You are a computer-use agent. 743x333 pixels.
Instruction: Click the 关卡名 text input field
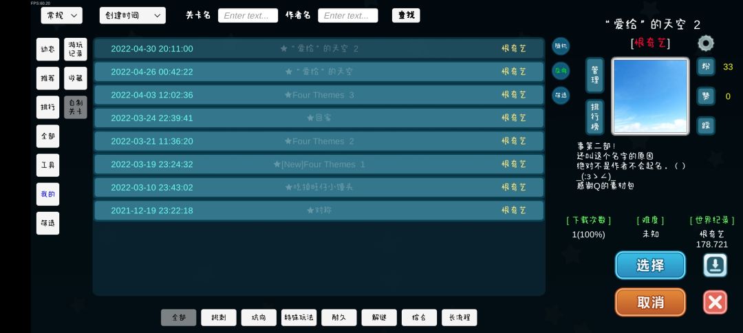pyautogui.click(x=248, y=16)
